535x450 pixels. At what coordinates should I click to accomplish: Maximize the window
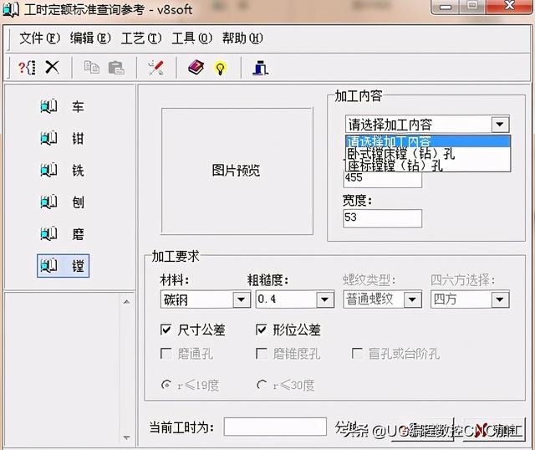(x=472, y=6)
